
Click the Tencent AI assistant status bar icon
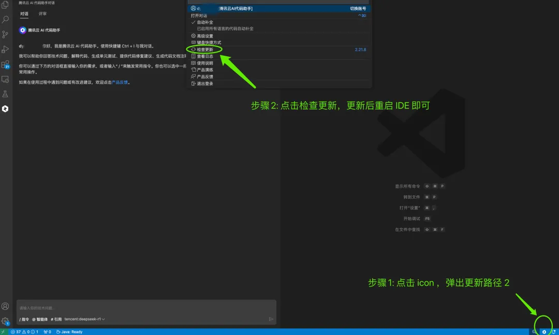(x=544, y=332)
